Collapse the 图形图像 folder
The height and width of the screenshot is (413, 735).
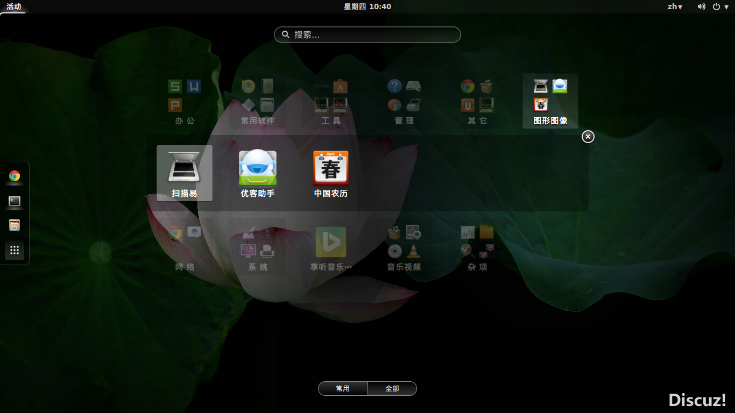[x=550, y=101]
